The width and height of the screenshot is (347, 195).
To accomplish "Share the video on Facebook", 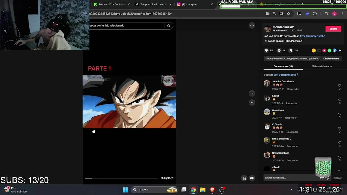I will (x=335, y=50).
